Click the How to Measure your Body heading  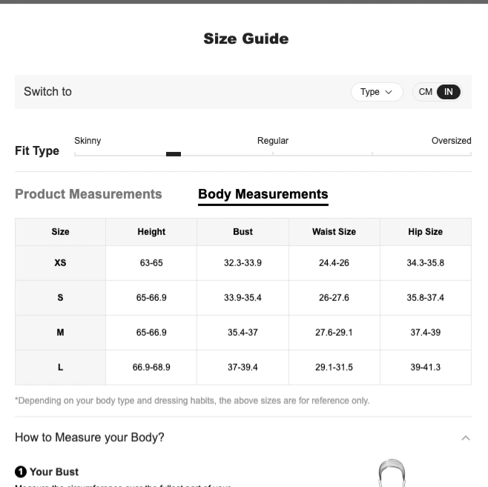pyautogui.click(x=89, y=437)
